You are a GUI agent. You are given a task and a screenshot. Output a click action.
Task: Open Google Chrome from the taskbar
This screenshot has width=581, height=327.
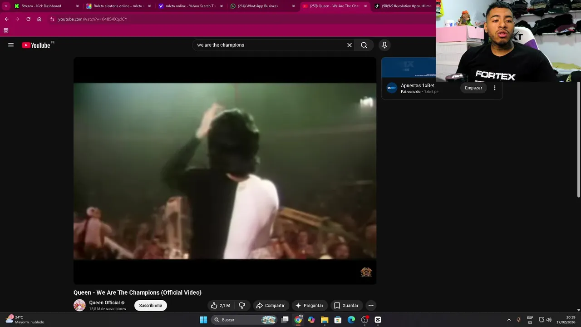click(298, 320)
